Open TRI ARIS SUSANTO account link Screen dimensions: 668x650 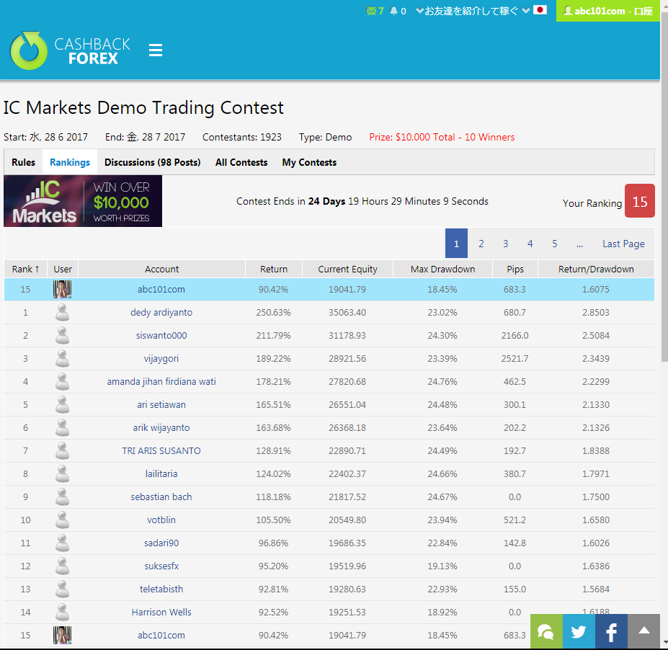[161, 450]
